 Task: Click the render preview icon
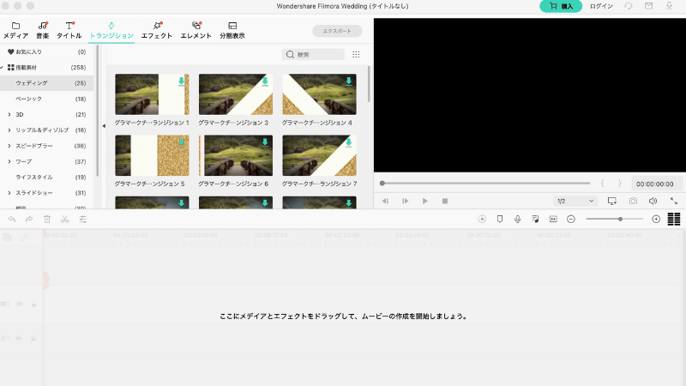482,219
